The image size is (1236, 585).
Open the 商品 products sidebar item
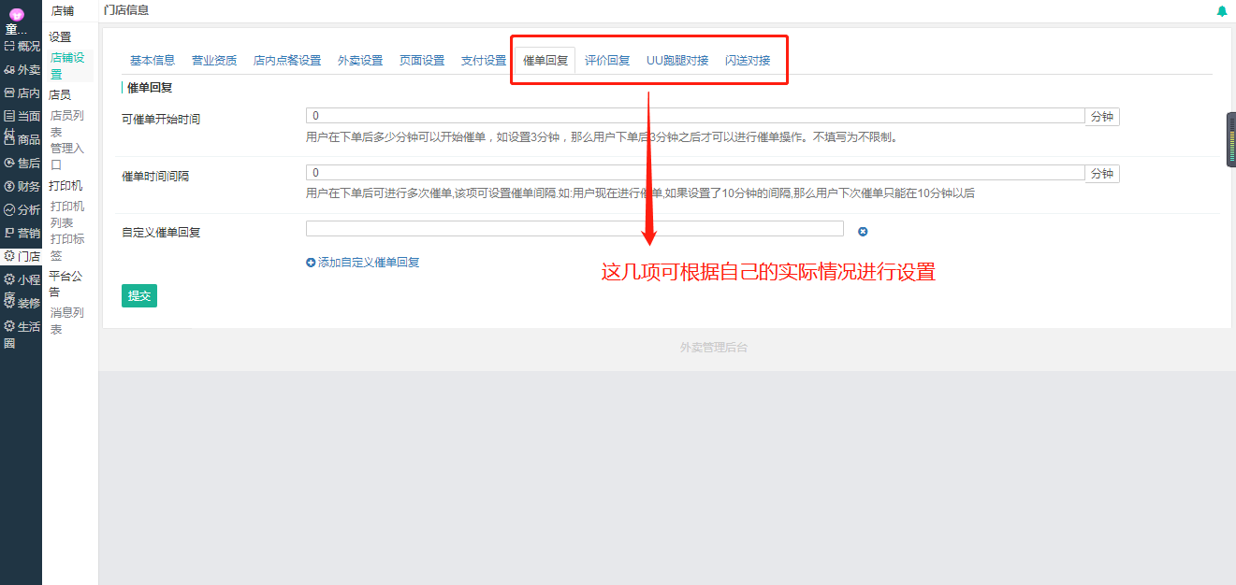click(x=22, y=139)
